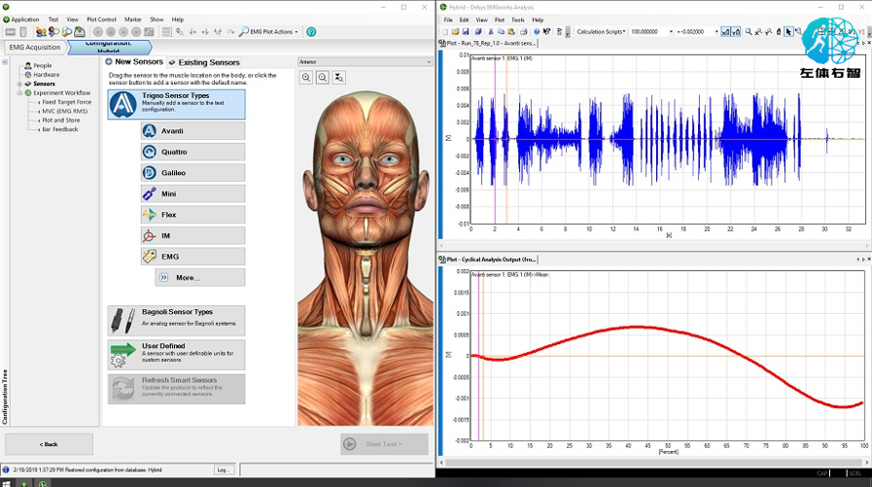This screenshot has height=487, width=872.
Task: Open the help icon in the acquisition toolbar
Action: 311,32
